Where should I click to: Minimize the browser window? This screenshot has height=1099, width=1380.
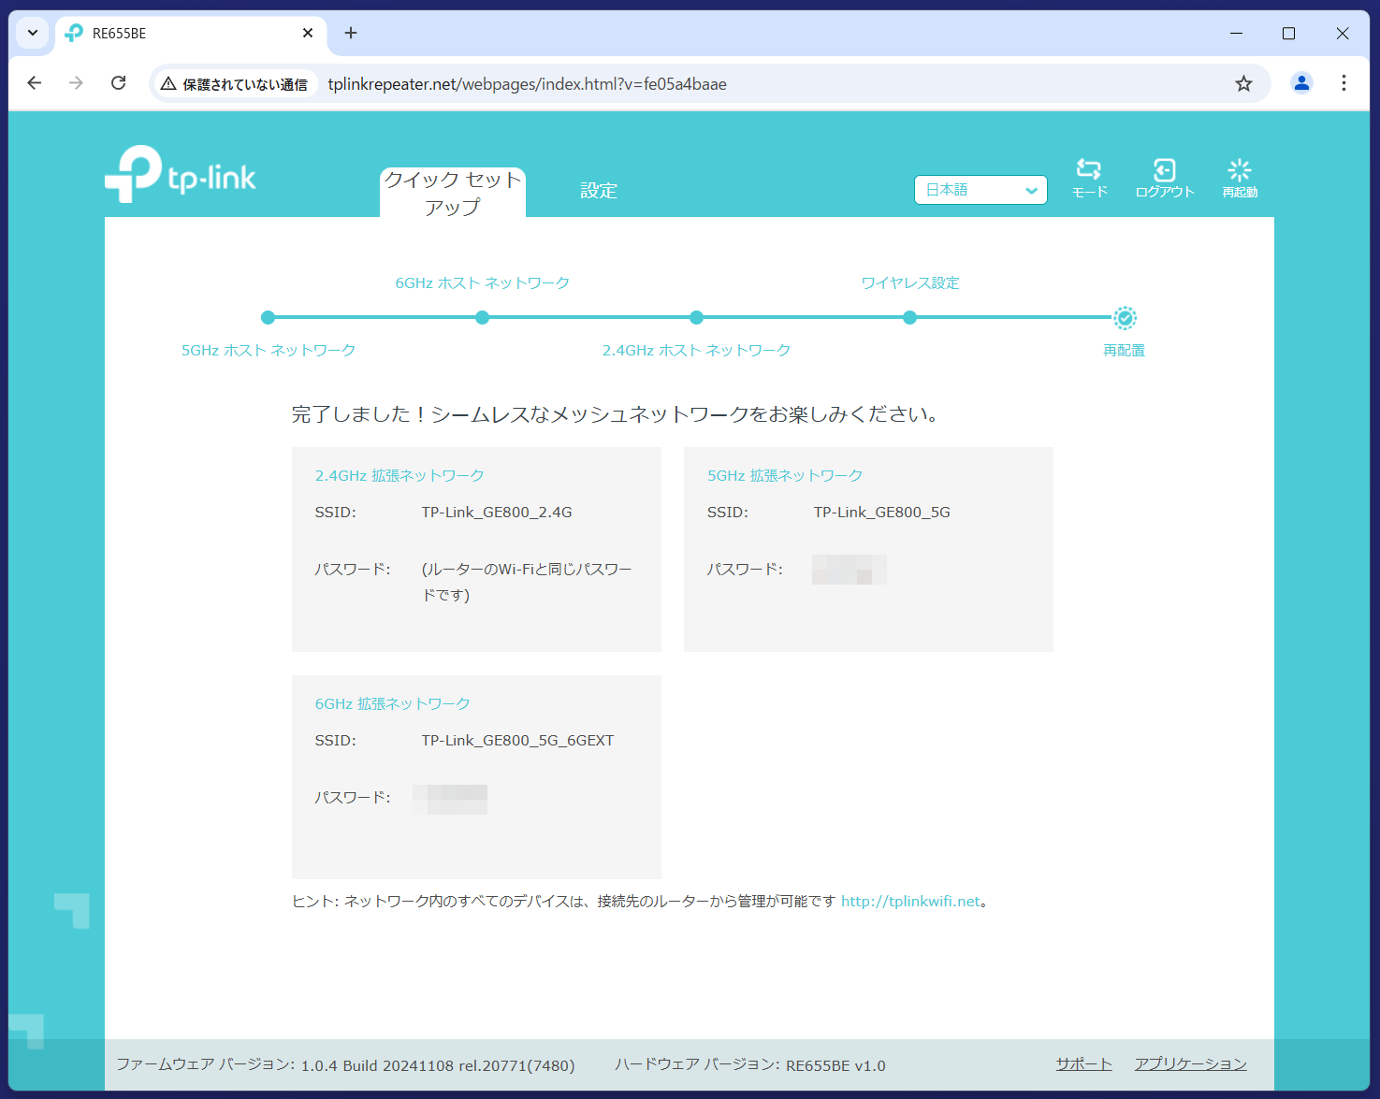(x=1236, y=33)
